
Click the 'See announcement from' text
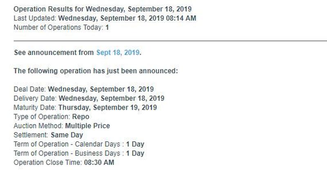pyautogui.click(x=54, y=53)
